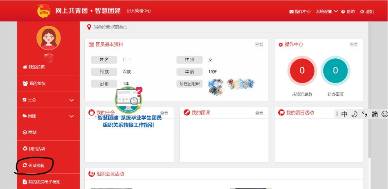Click the red 未读消息数 counter circle
The height and width of the screenshot is (189, 388).
click(x=302, y=70)
